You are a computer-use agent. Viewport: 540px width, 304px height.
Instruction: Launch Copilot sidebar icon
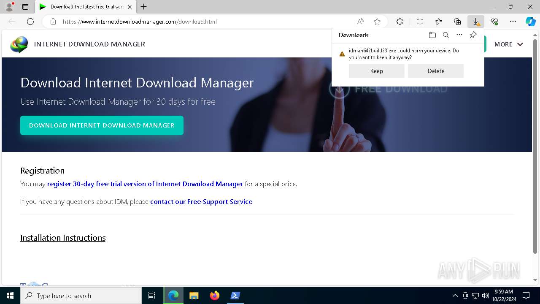click(x=531, y=22)
